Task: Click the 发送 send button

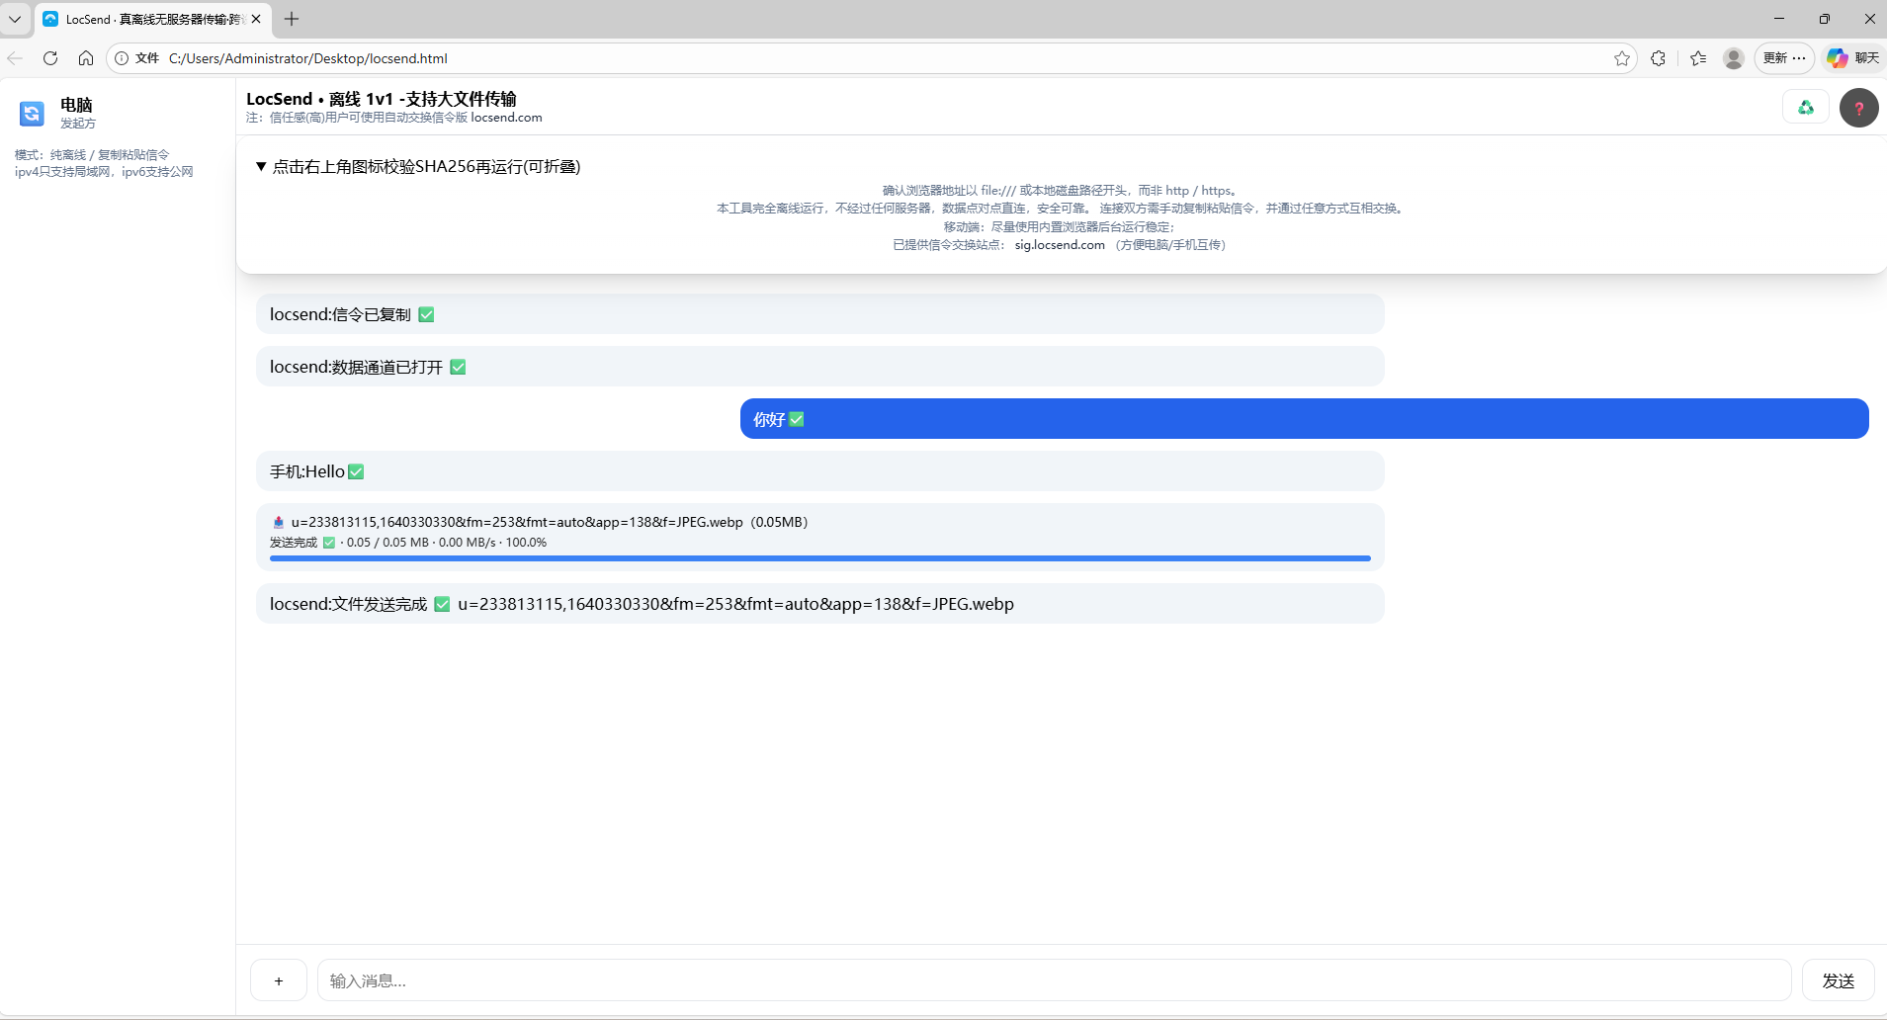Action: [1839, 980]
